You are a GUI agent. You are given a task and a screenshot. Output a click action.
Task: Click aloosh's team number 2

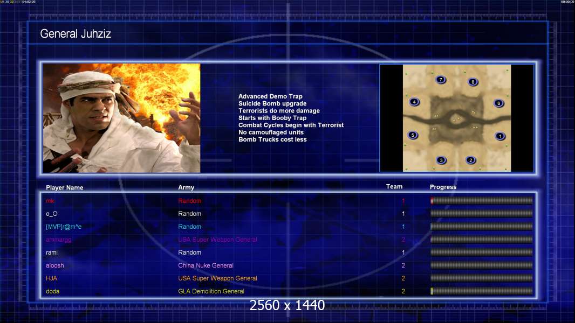pyautogui.click(x=403, y=265)
